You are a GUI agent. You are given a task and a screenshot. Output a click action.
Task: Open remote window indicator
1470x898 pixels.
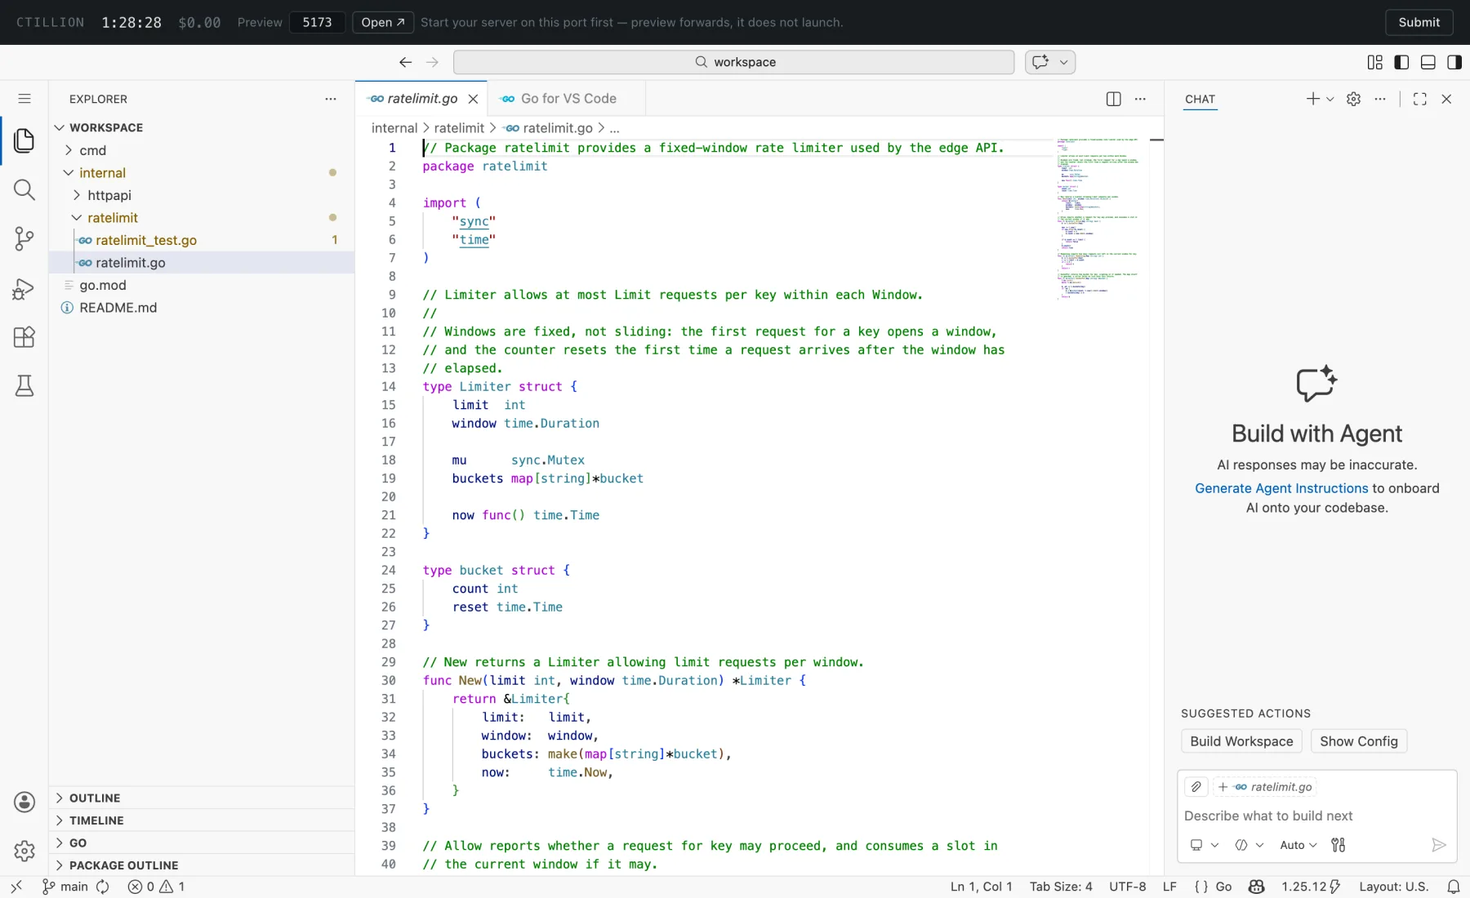point(16,887)
